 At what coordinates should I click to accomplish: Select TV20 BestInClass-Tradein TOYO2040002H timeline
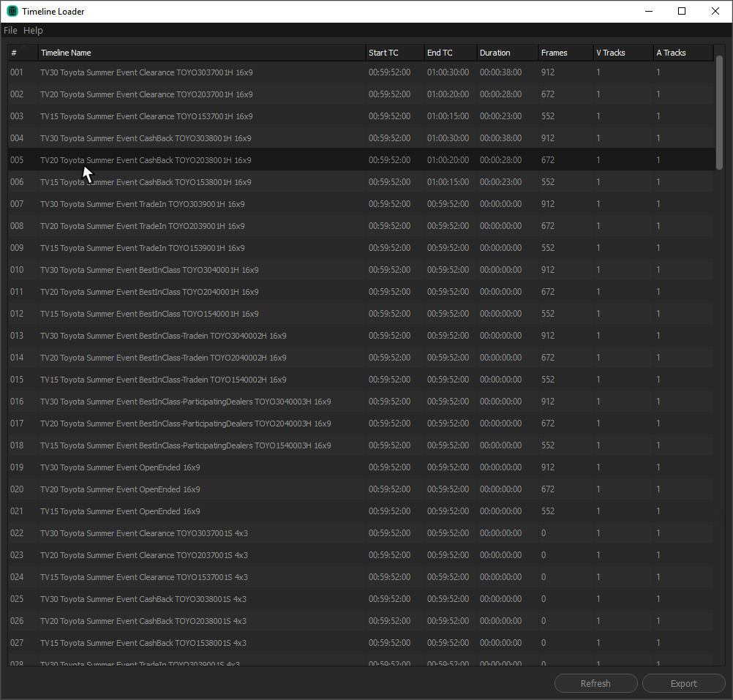tap(361, 358)
